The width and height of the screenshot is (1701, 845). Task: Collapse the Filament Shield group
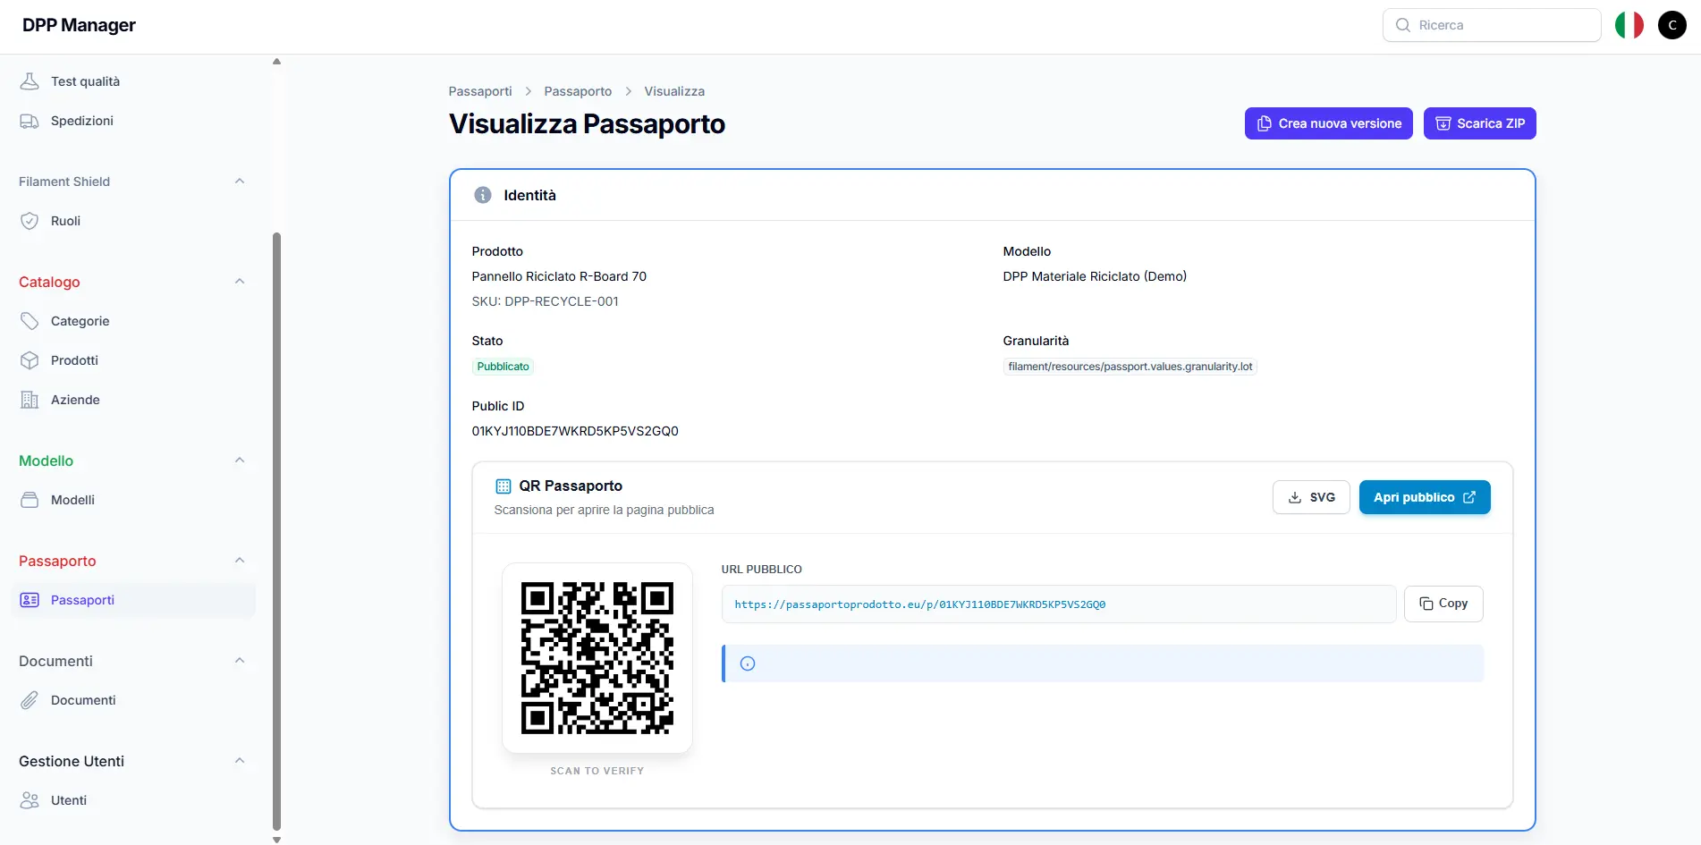(240, 182)
